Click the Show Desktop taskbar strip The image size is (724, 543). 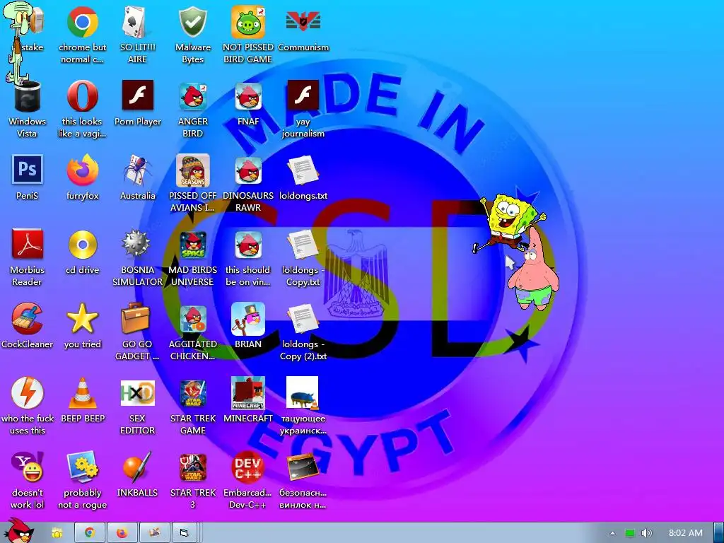(719, 533)
